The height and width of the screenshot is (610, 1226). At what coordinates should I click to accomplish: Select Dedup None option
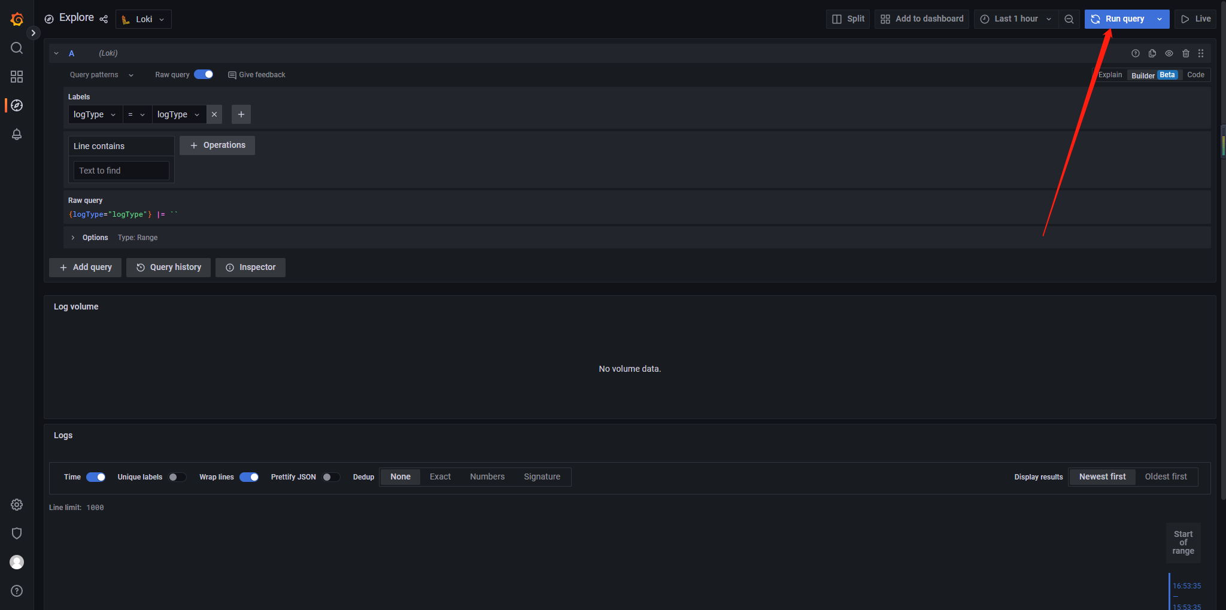[x=400, y=477]
